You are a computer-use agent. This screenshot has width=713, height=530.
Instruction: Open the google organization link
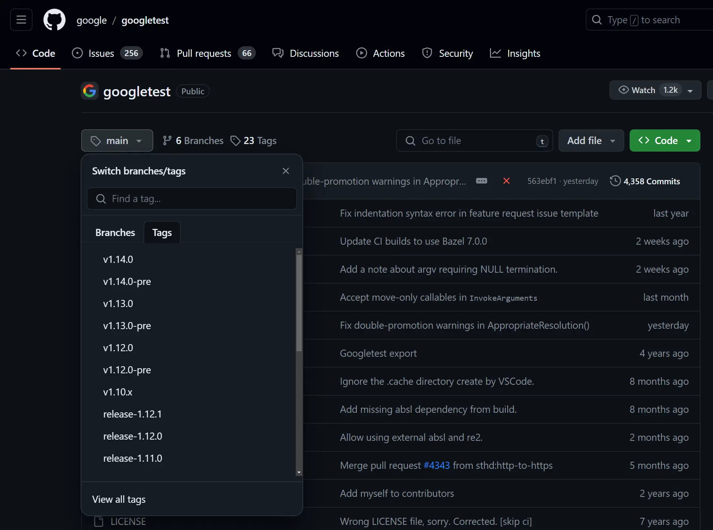coord(92,20)
